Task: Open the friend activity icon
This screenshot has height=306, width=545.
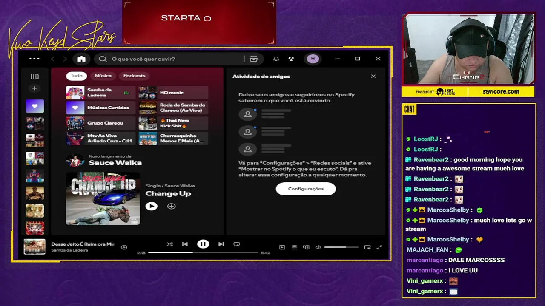Action: (x=291, y=59)
